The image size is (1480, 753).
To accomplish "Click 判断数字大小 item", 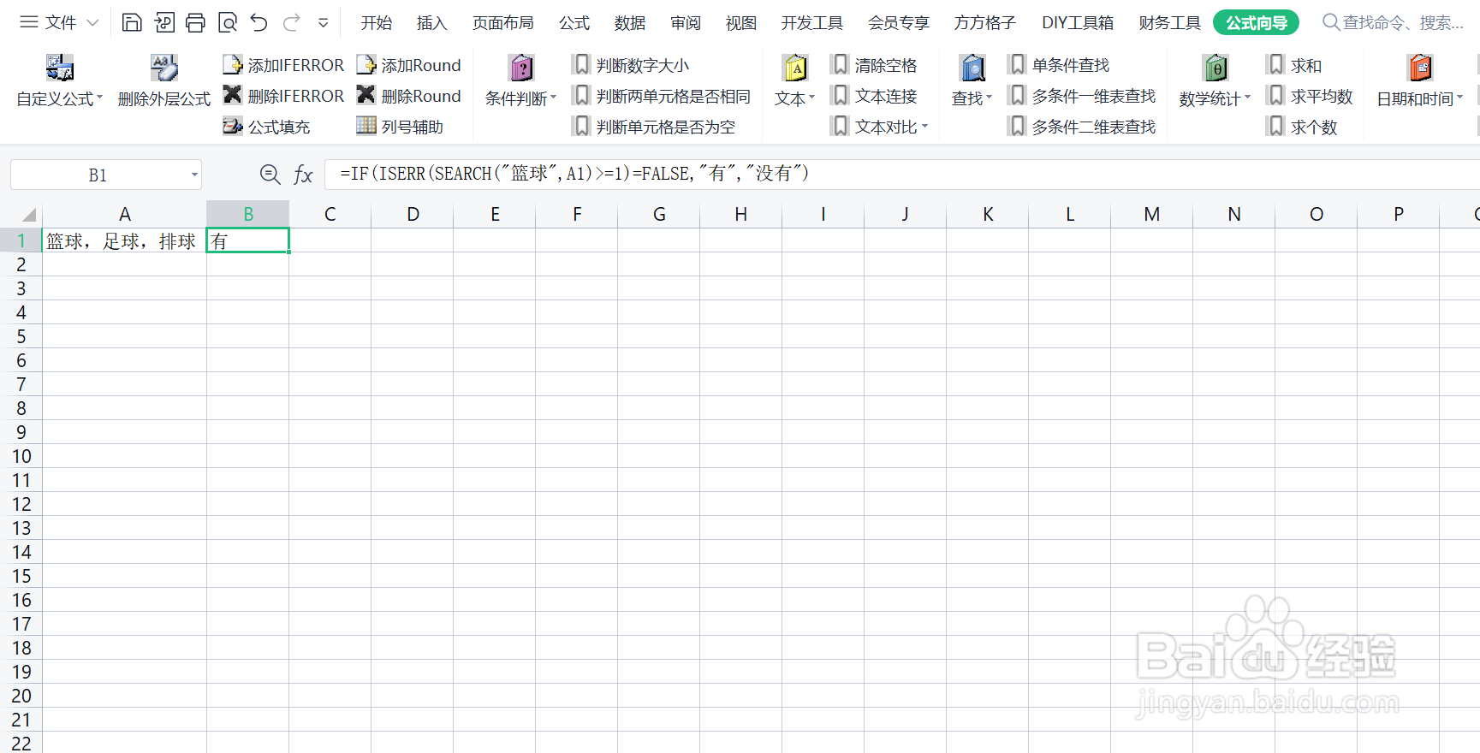I will (631, 65).
